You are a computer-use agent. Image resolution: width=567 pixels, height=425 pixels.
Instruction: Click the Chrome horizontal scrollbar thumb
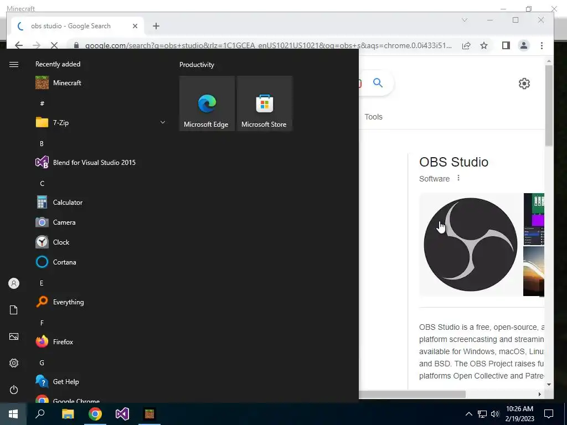click(412, 394)
